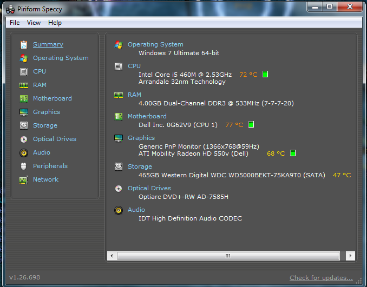This screenshot has height=287, width=367.
Task: Click Operating System heading in summary pane
Action: 155,44
